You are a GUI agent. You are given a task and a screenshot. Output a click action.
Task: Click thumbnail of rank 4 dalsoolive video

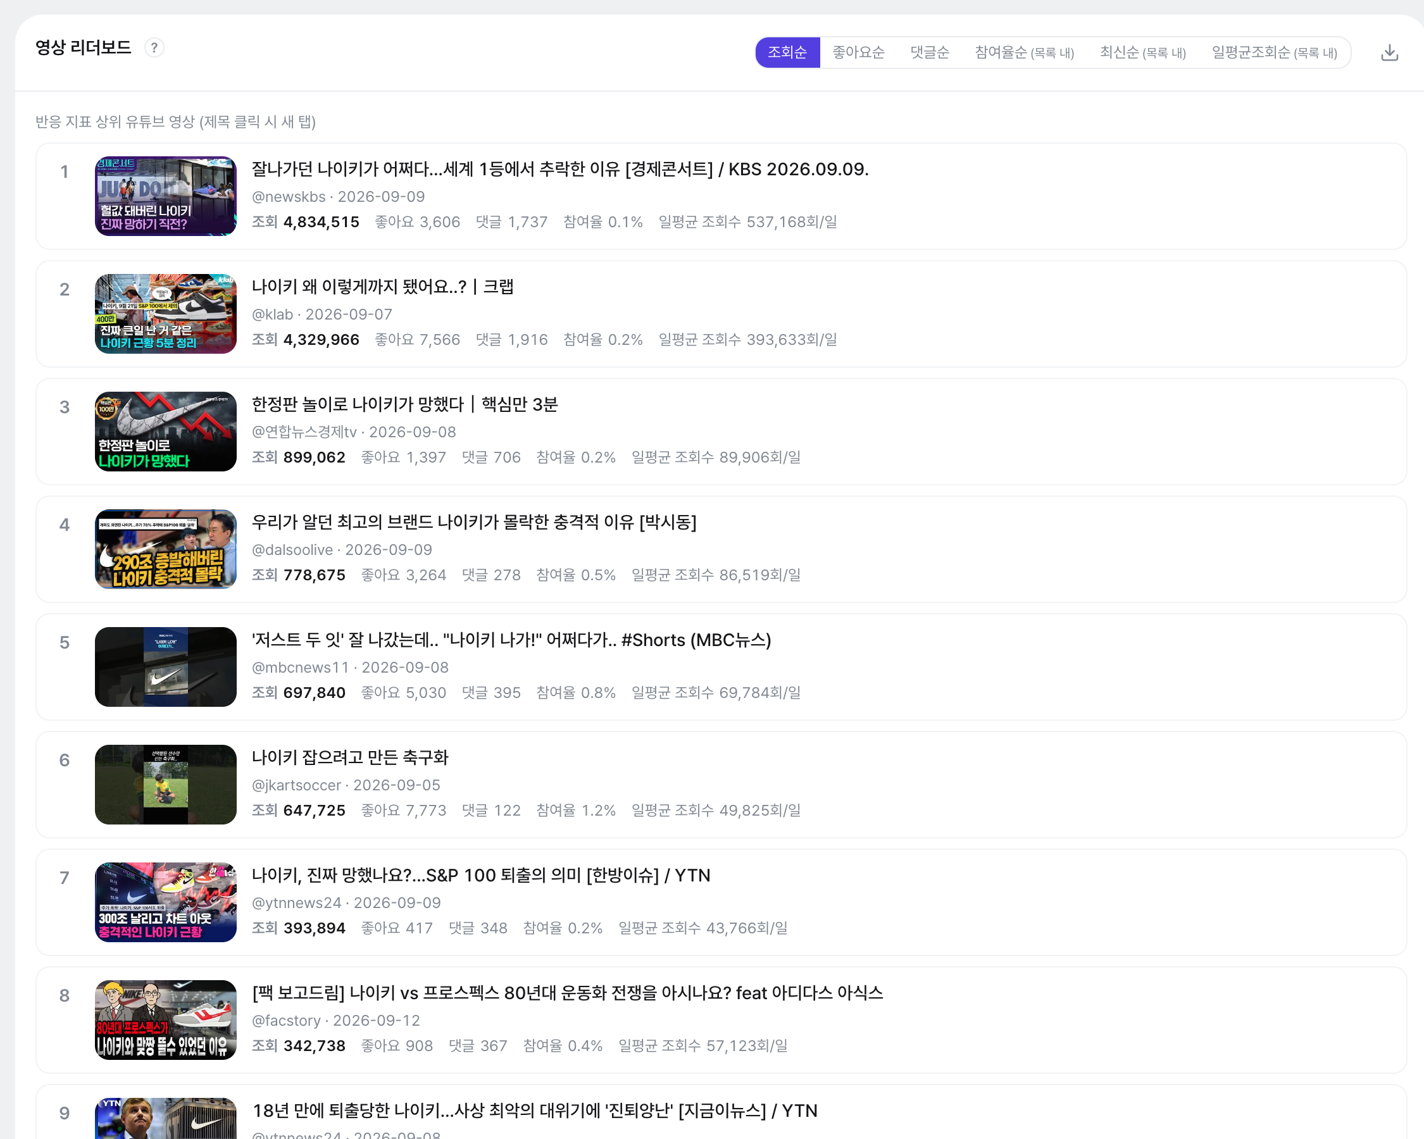(166, 549)
